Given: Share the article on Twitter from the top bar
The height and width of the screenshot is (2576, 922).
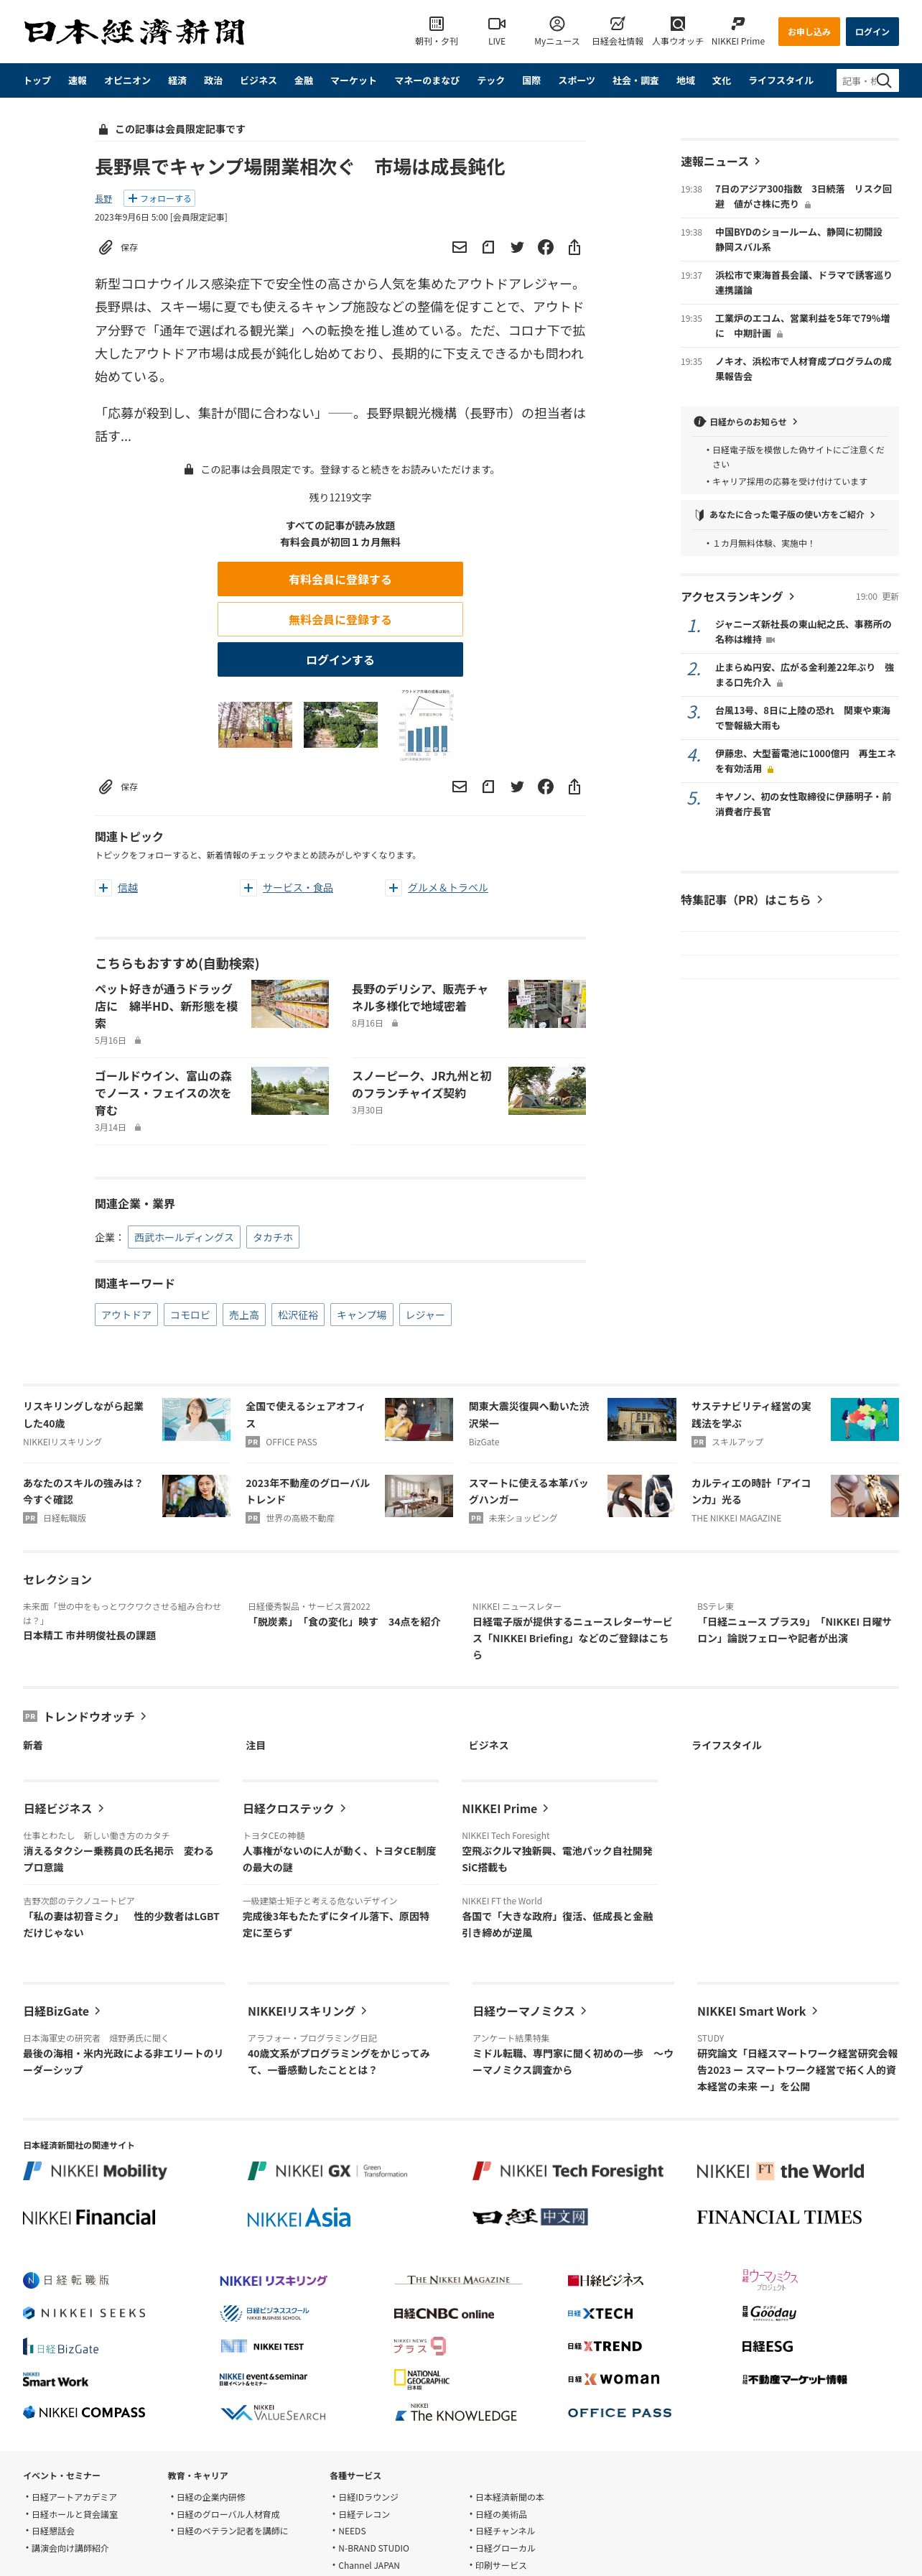Looking at the screenshot, I should tap(517, 247).
